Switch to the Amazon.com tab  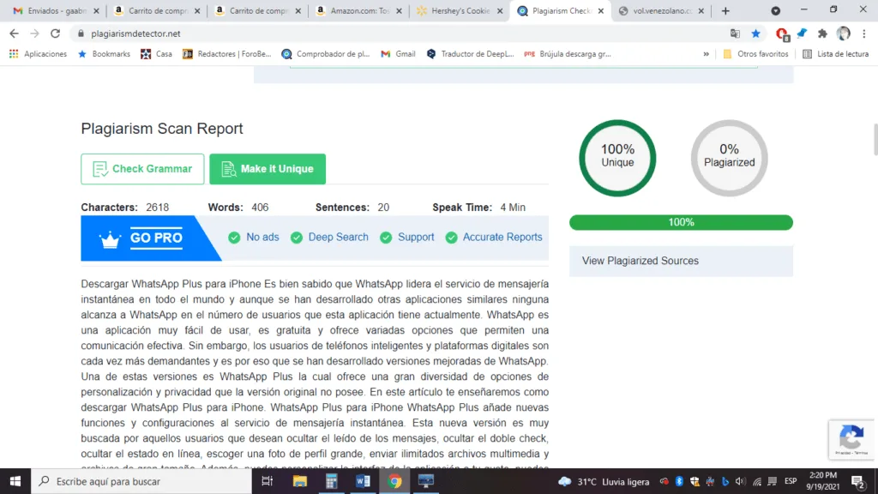point(358,11)
